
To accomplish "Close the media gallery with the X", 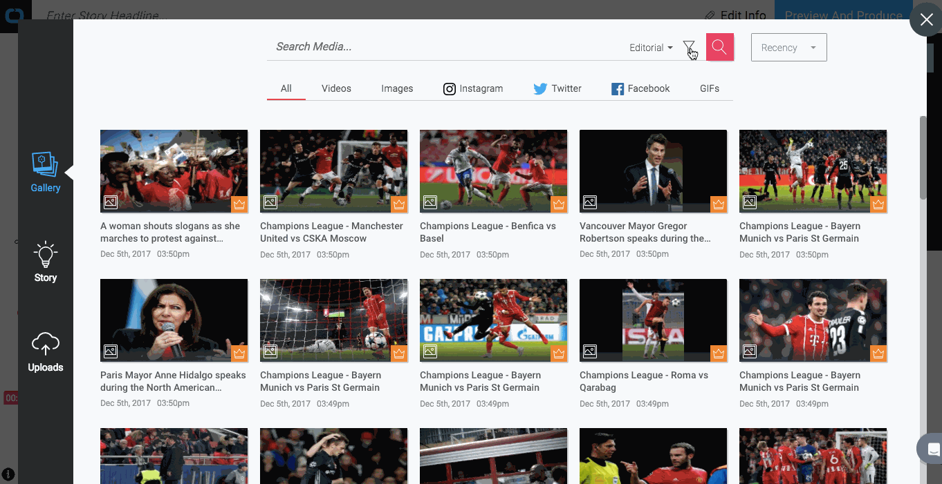I will [x=926, y=19].
